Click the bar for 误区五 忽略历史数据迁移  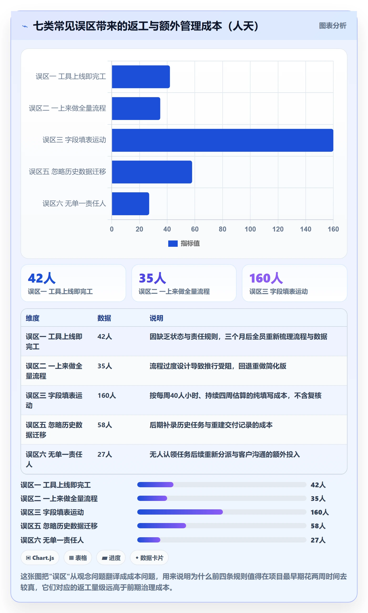(152, 172)
